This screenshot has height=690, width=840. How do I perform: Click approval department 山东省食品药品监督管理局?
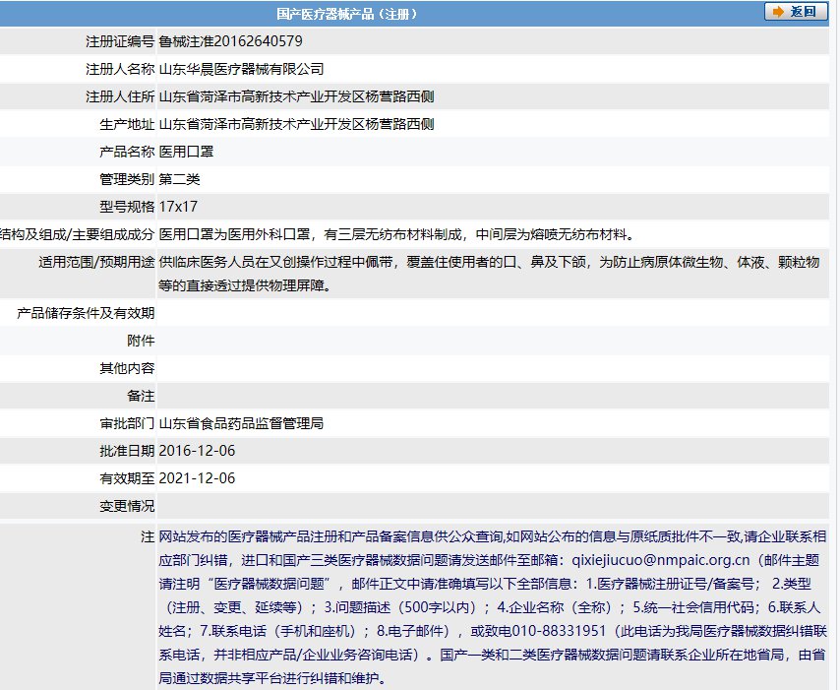pyautogui.click(x=241, y=423)
